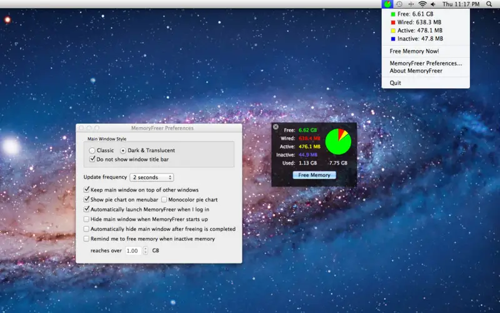
Task: Toggle Keep main window on top checkbox
Action: (86, 190)
